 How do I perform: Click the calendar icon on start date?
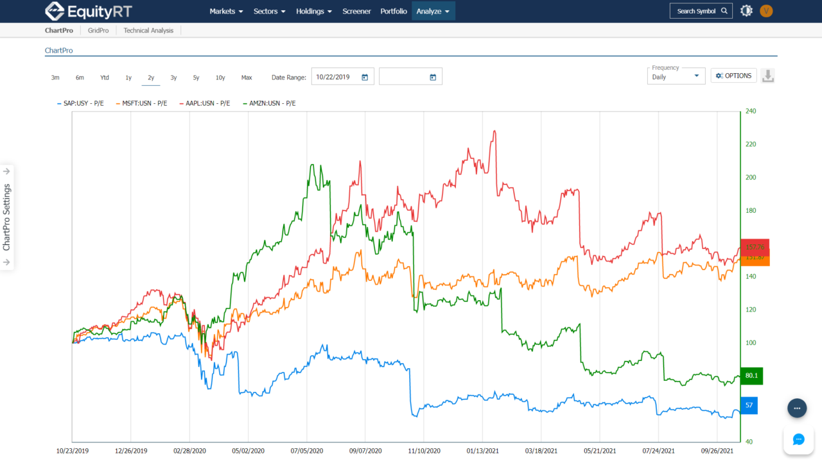(364, 76)
